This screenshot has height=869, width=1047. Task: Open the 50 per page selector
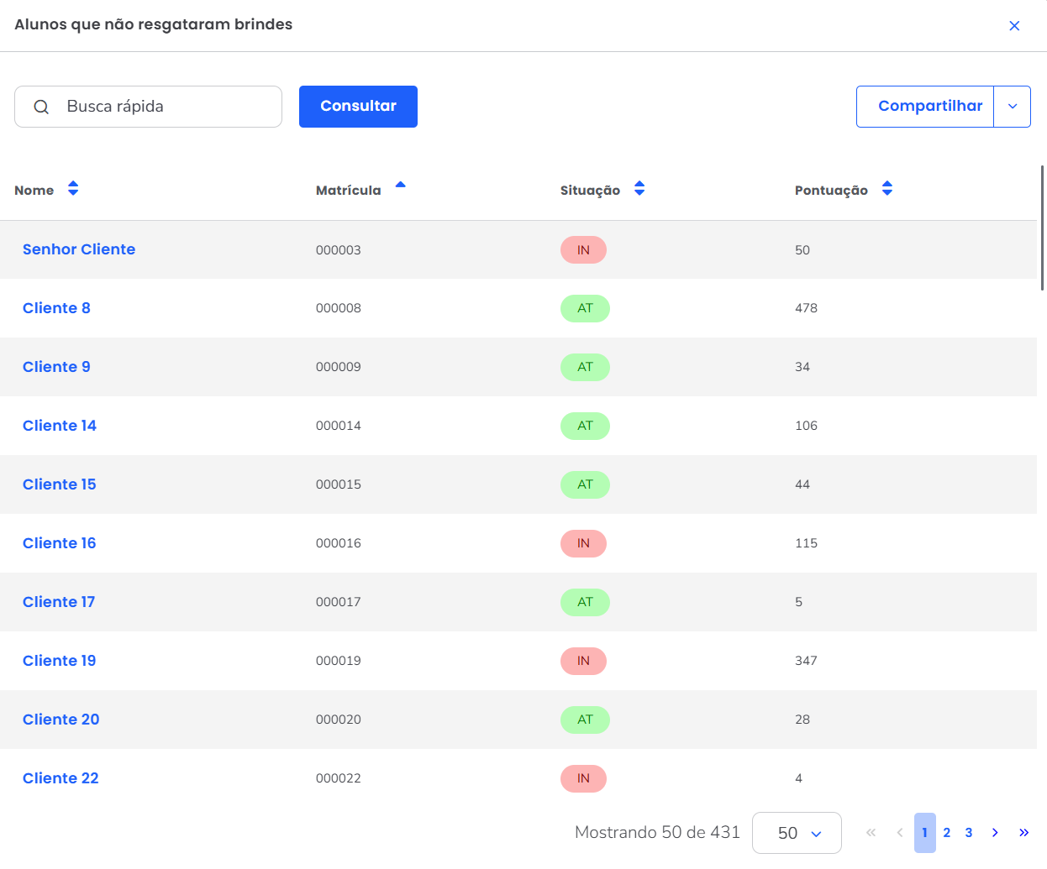tap(797, 833)
